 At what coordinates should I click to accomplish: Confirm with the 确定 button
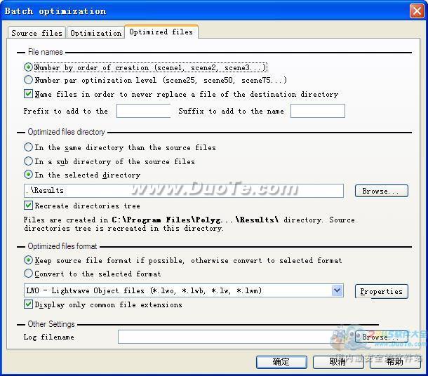[x=281, y=362]
